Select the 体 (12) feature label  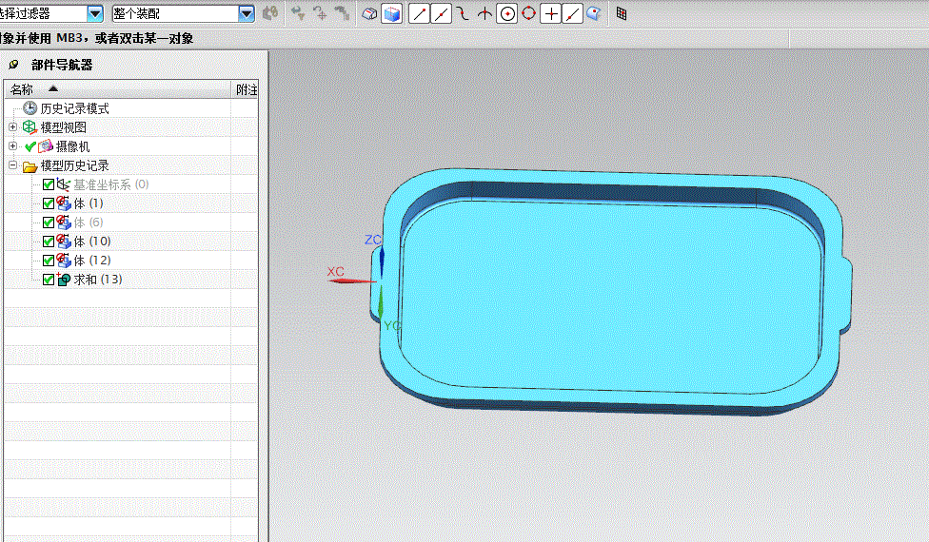point(91,261)
